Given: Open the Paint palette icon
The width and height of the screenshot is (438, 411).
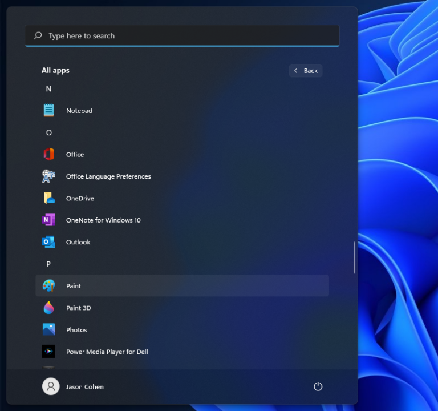Looking at the screenshot, I should click(x=48, y=286).
